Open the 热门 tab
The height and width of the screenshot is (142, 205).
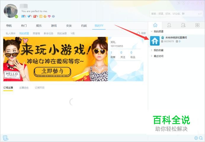(x=24, y=25)
